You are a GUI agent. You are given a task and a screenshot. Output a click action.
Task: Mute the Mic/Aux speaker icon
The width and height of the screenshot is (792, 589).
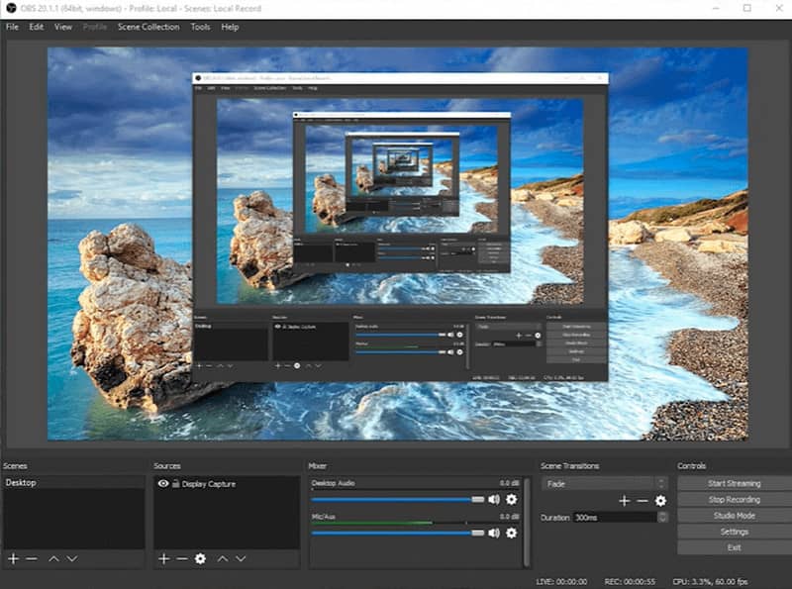coord(494,533)
